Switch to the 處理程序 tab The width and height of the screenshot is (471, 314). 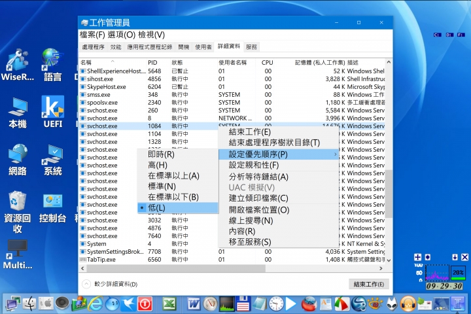[x=93, y=47]
